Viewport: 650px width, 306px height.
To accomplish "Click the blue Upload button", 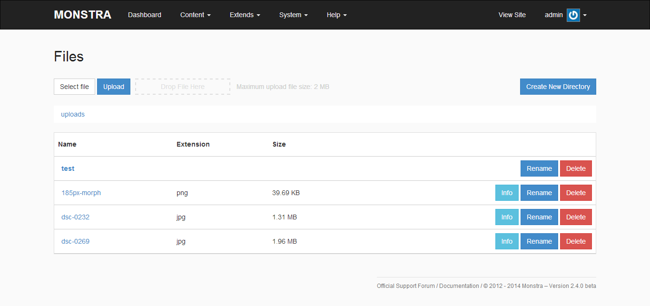I will point(114,87).
